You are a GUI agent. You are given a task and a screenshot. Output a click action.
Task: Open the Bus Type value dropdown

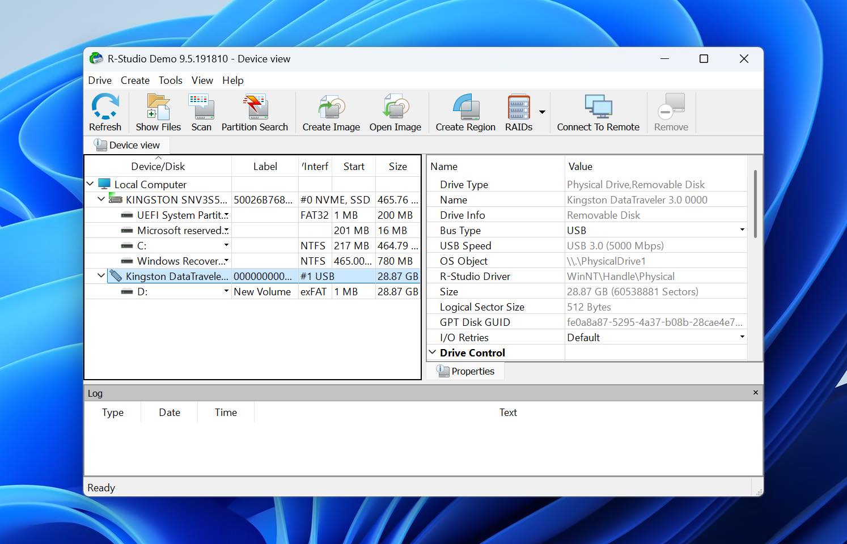click(742, 230)
